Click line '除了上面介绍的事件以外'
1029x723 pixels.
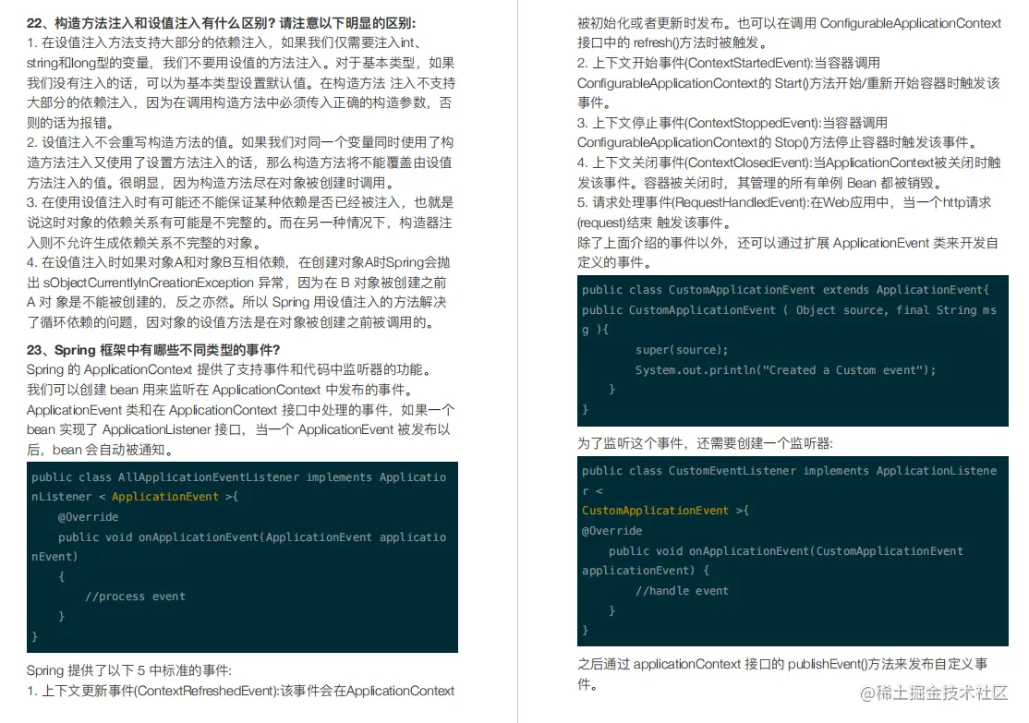click(x=788, y=243)
